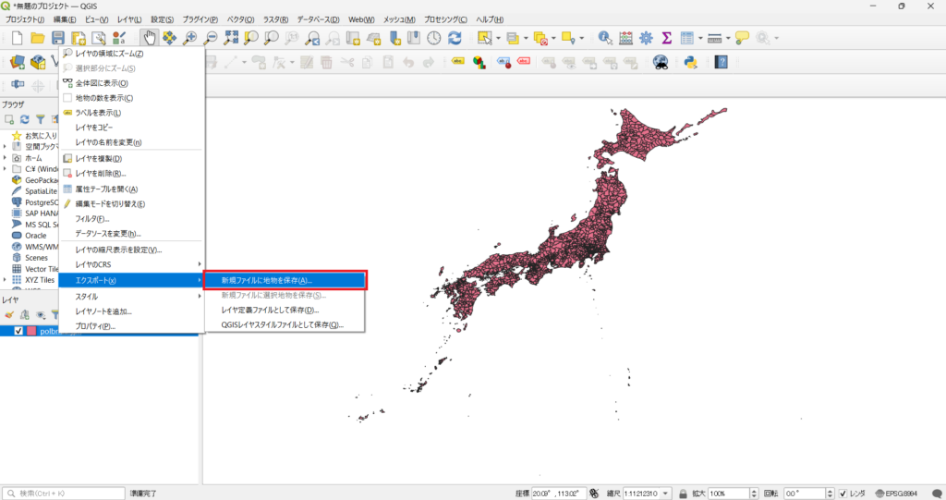
Task: Click the Zoom In magnifier icon
Action: click(x=190, y=38)
